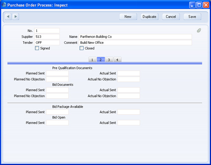Switch to tab 4
The width and height of the screenshot is (211, 165).
pyautogui.click(x=117, y=60)
